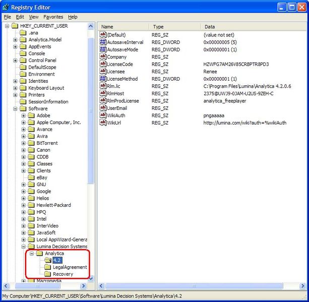This screenshot has width=309, height=302.
Task: Click the WikiUrl string value icon
Action: pyautogui.click(x=103, y=123)
